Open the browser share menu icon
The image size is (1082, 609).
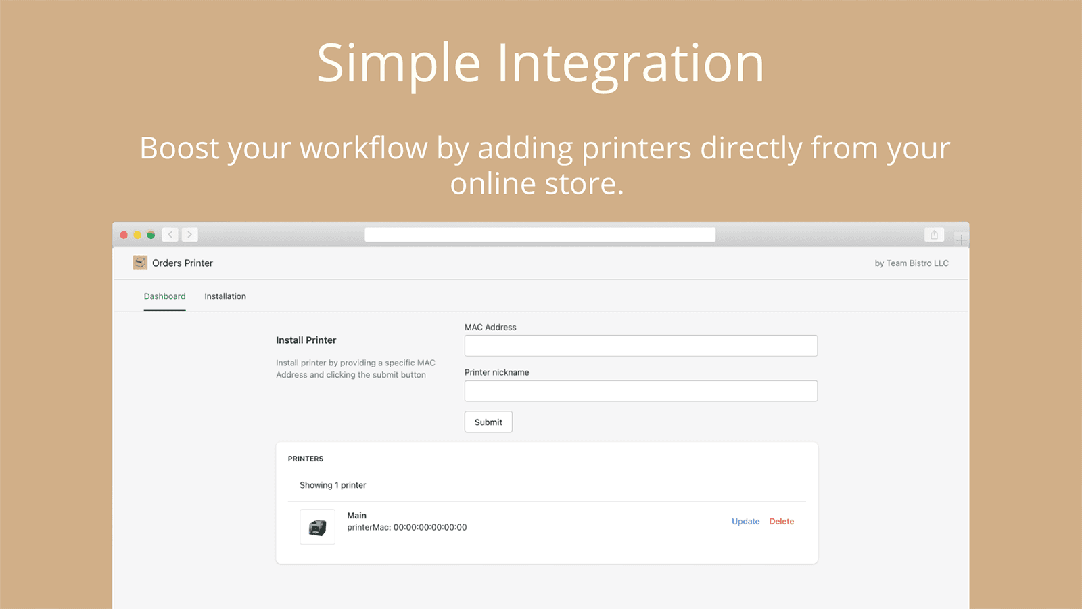click(x=934, y=235)
